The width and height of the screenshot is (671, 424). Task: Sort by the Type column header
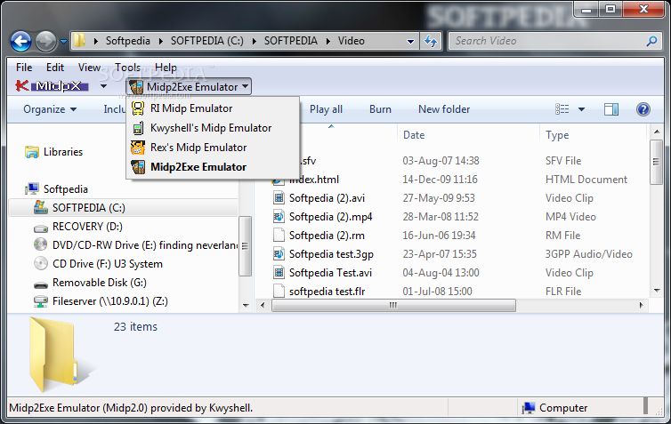(557, 135)
